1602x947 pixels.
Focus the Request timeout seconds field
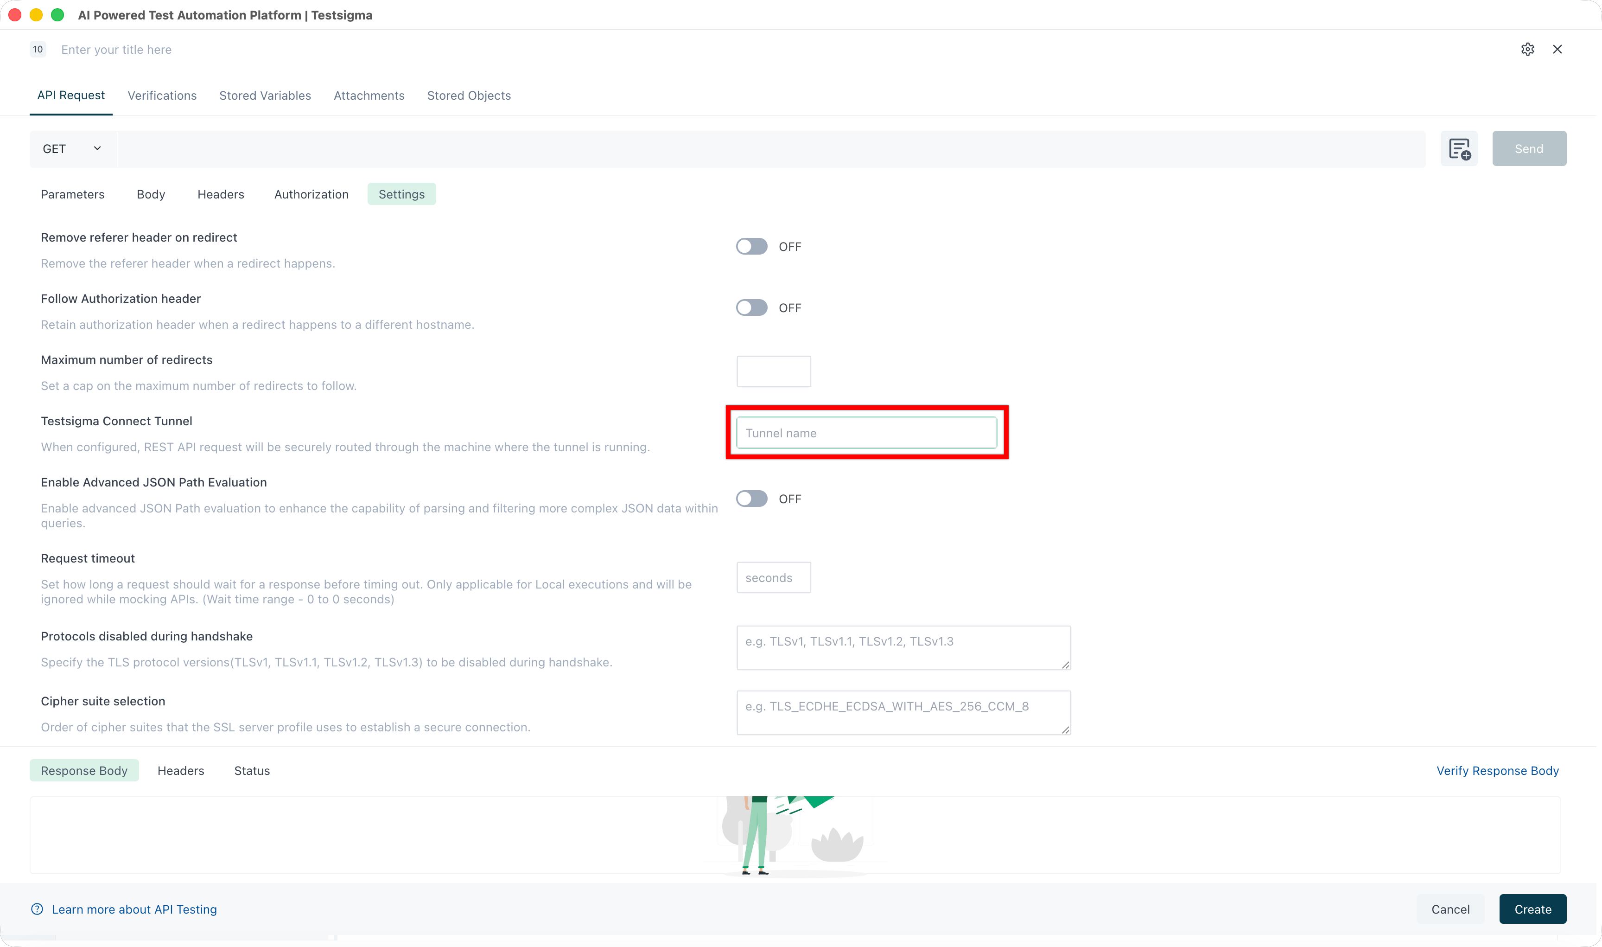[774, 577]
